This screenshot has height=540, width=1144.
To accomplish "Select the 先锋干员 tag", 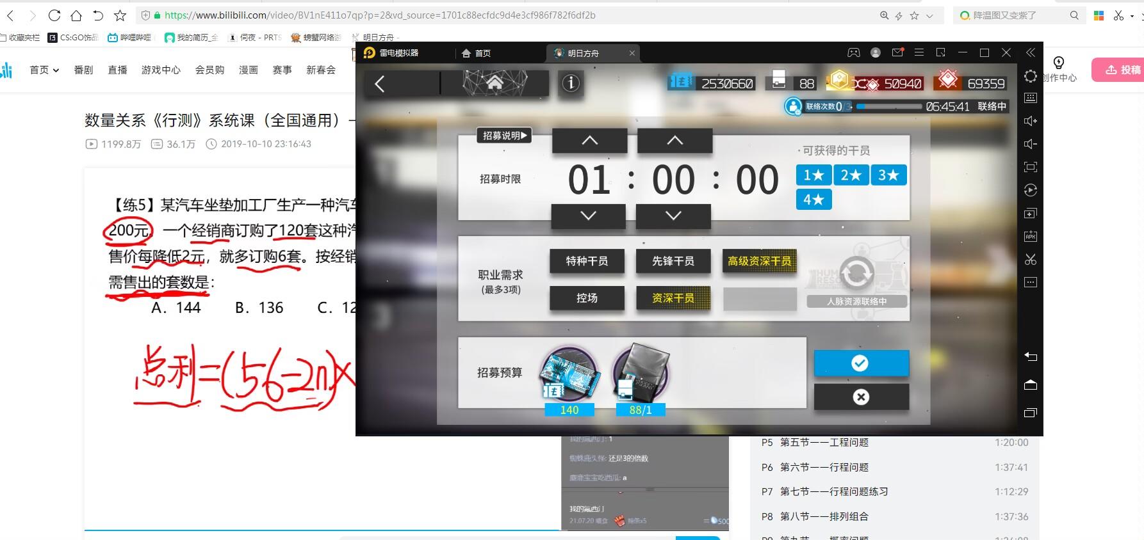I will (x=673, y=261).
